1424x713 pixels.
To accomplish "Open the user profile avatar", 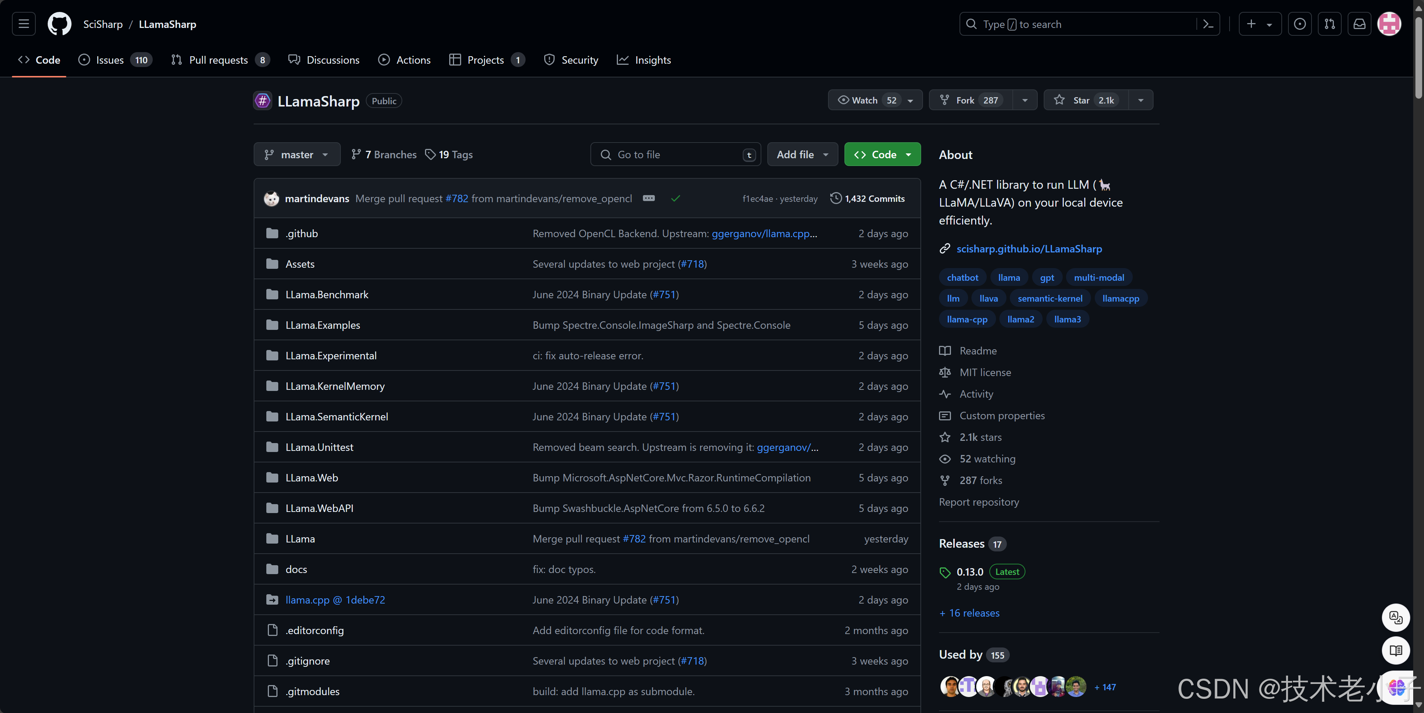I will pos(1389,24).
